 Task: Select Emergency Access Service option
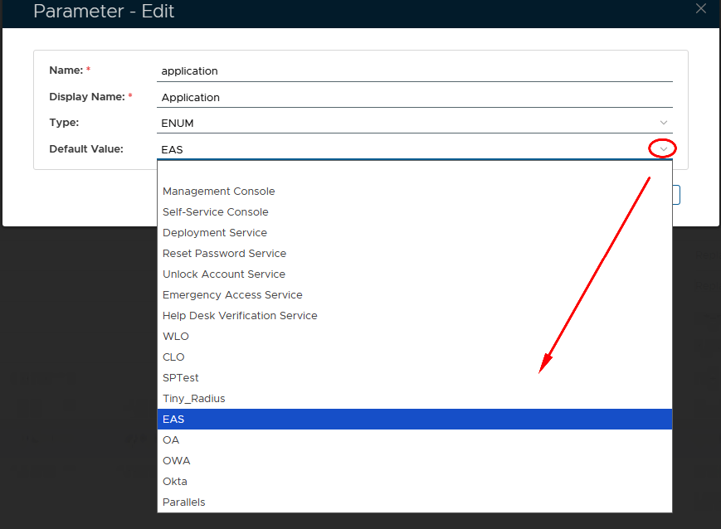(x=232, y=295)
